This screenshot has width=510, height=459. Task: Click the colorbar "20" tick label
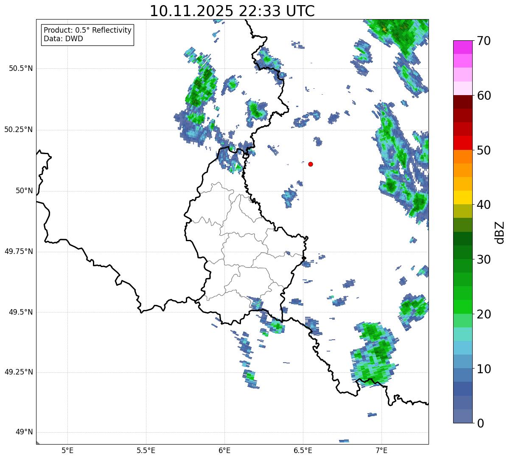[x=484, y=314]
